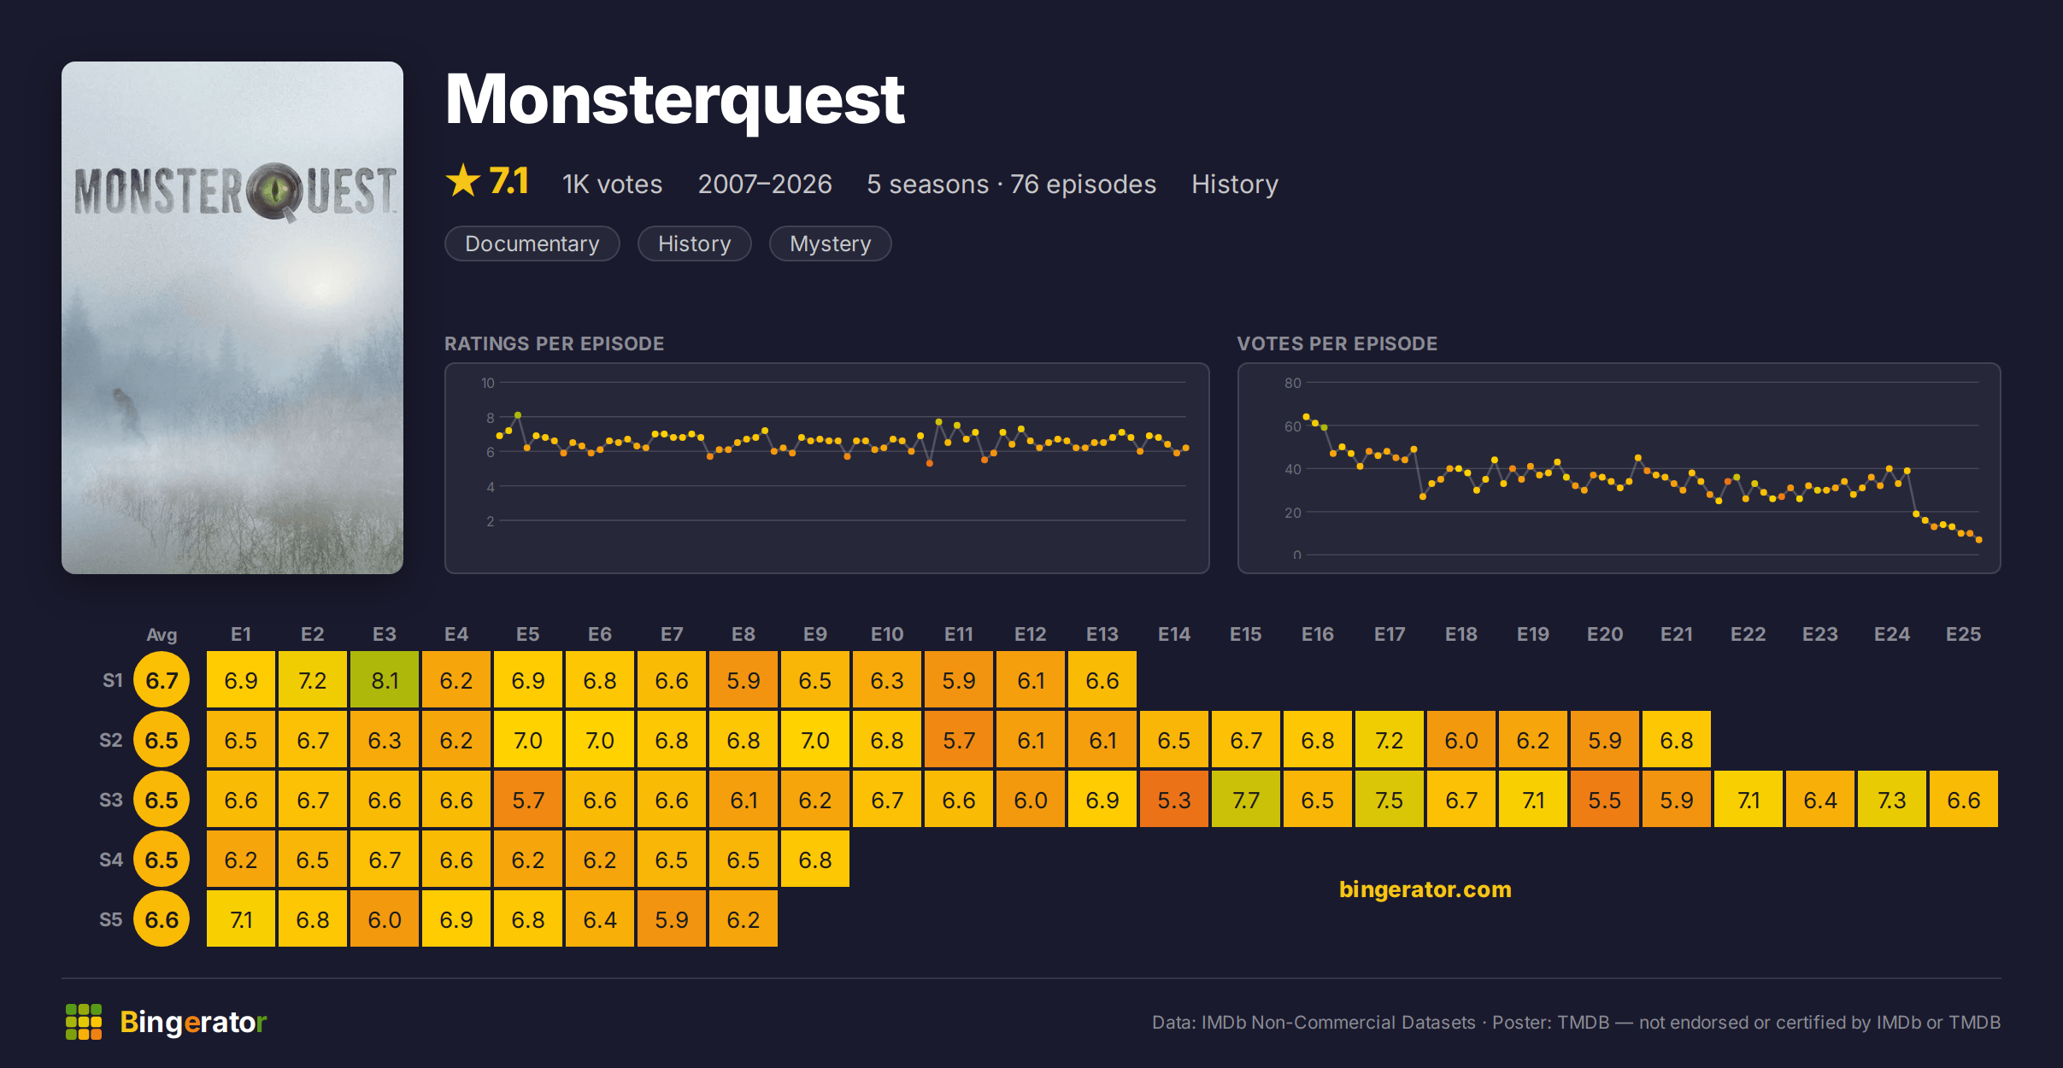Viewport: 2063px width, 1068px height.
Task: Open the Monsterquest poster thumbnail
Action: pos(232,318)
